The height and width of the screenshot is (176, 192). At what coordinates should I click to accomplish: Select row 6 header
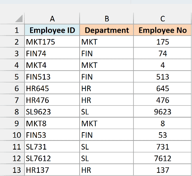(12, 88)
